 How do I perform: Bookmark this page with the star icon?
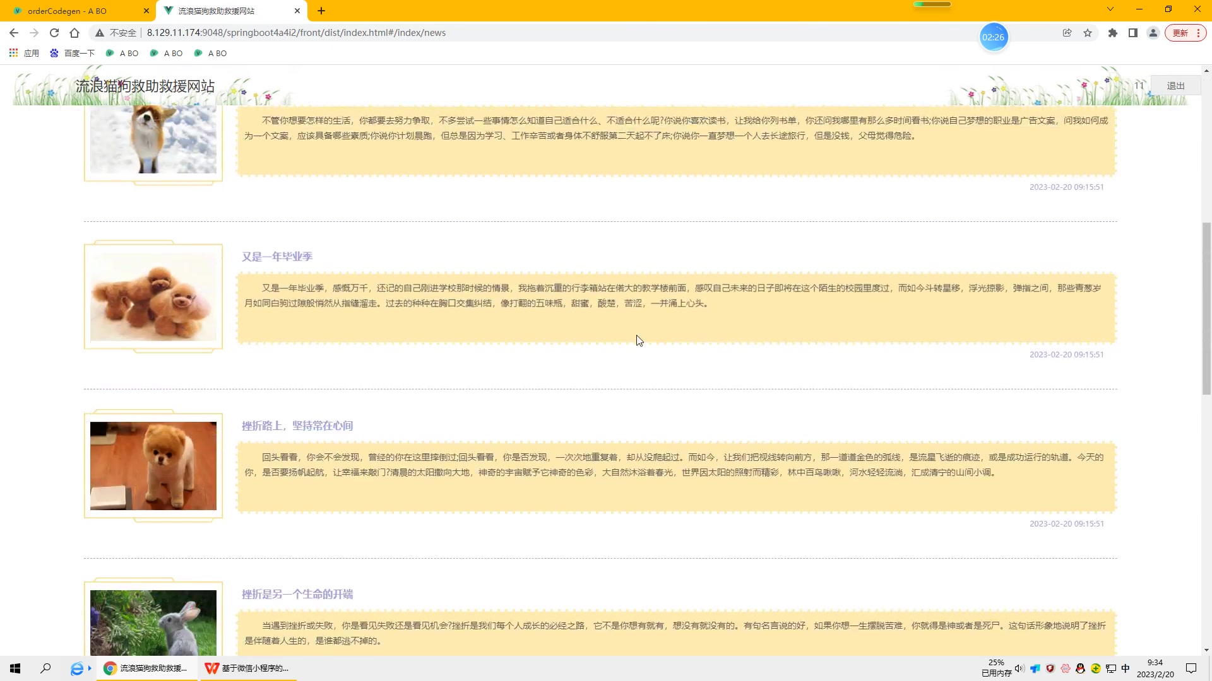coord(1088,33)
